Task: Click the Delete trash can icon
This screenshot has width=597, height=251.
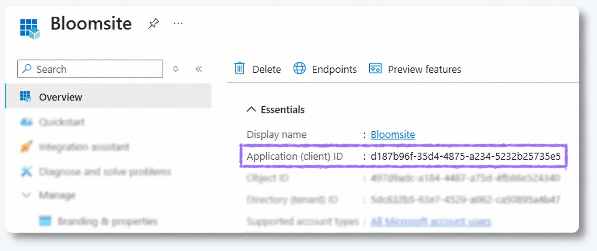Action: [239, 68]
